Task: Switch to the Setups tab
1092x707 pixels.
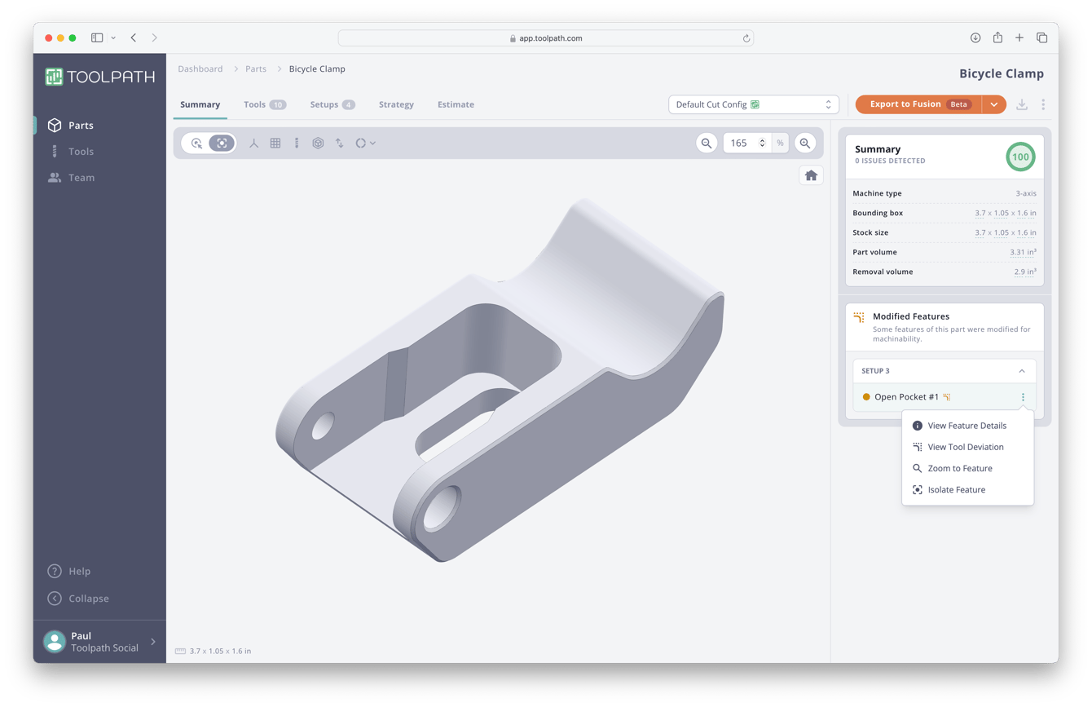Action: point(326,104)
